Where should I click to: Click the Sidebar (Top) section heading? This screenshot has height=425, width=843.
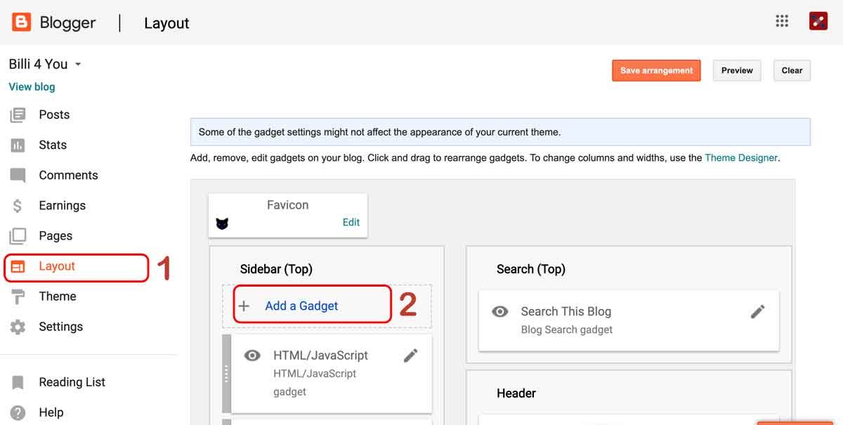pos(276,269)
